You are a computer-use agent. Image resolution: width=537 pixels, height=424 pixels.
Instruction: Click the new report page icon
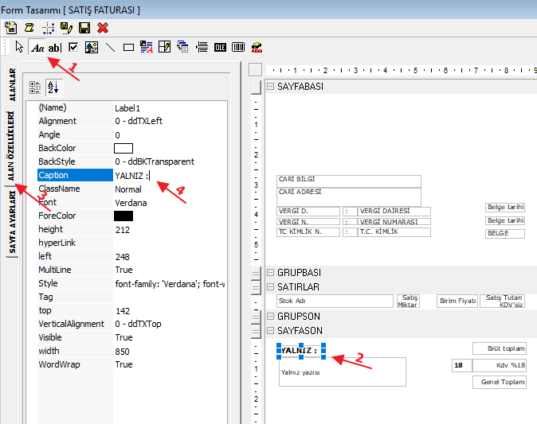[10, 28]
